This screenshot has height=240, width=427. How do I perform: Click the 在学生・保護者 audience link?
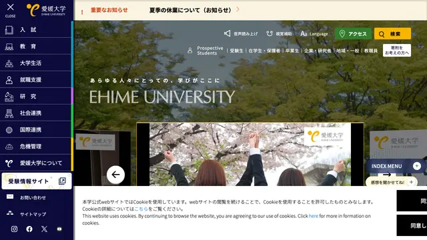pos(264,51)
